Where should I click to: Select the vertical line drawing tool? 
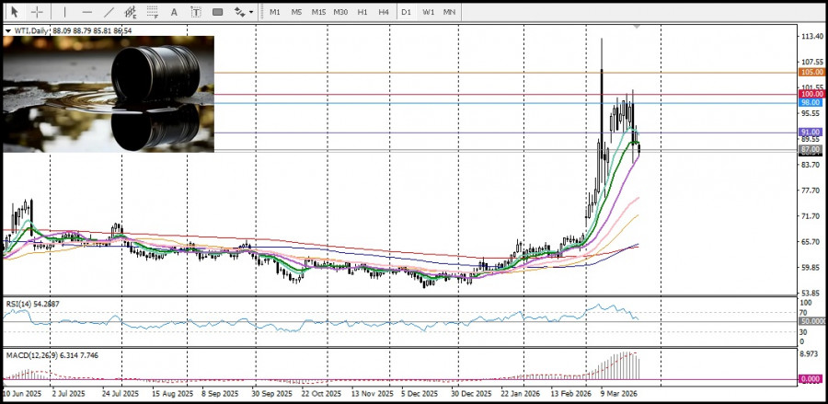point(64,12)
